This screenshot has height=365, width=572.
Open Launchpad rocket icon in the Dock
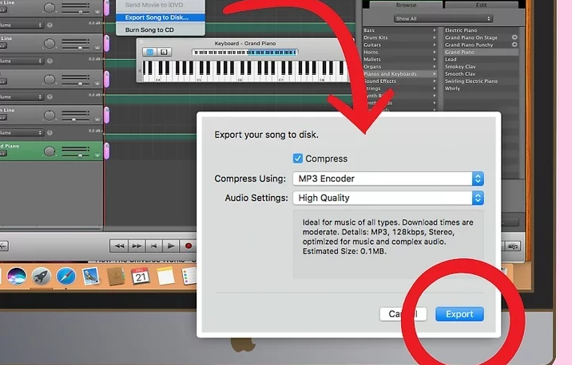41,277
